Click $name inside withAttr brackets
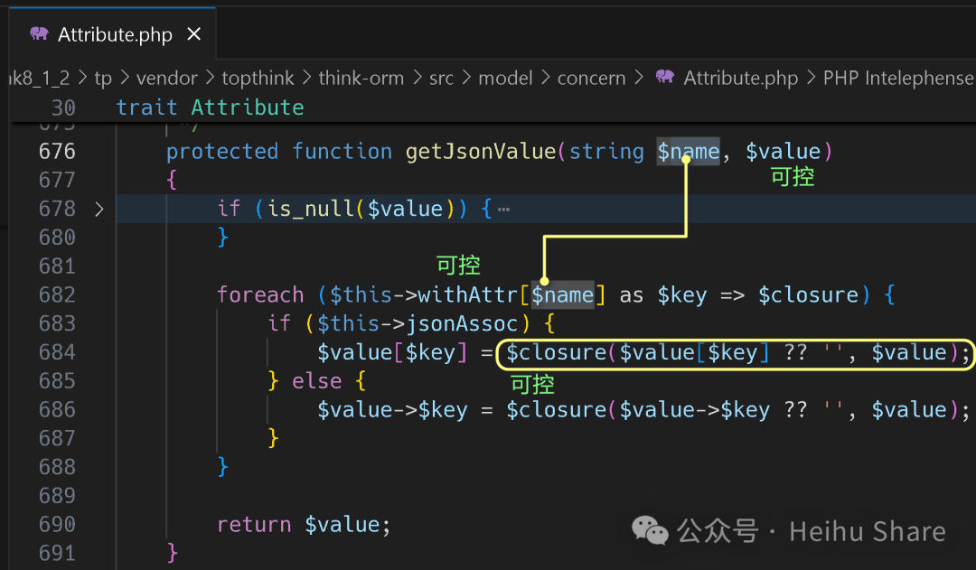 [562, 294]
